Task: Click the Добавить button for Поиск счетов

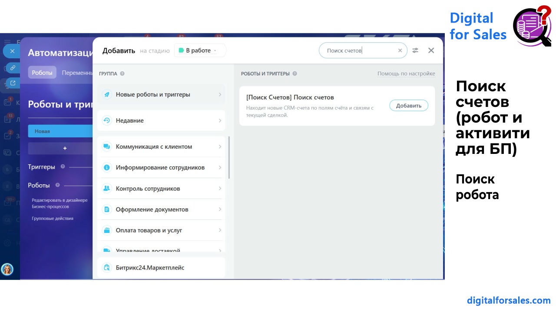Action: (409, 106)
